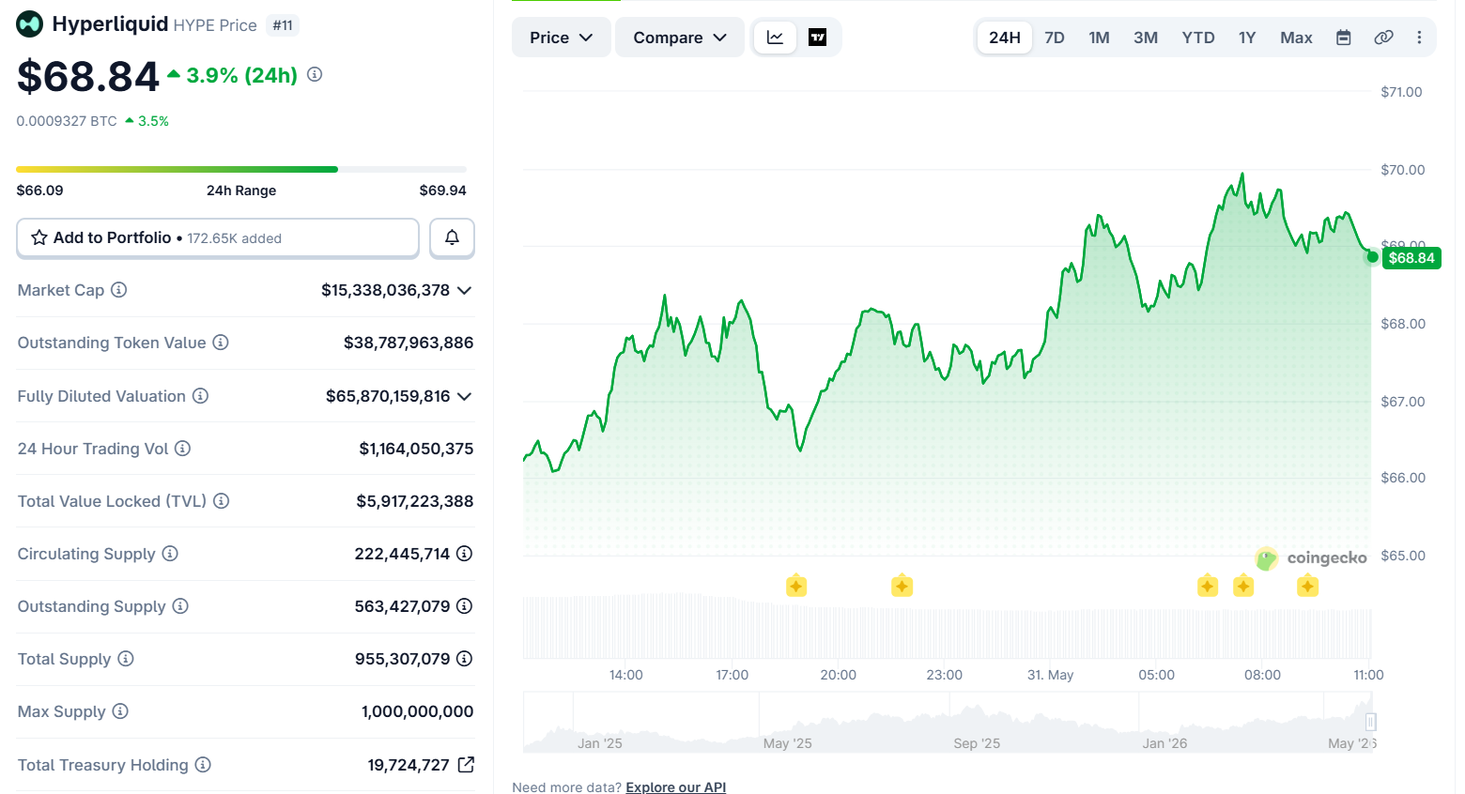Show Max Supply info icon
This screenshot has width=1465, height=794.
120,711
